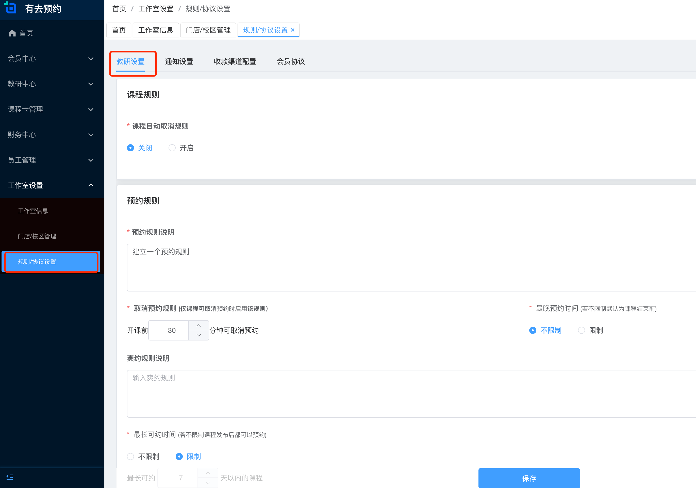This screenshot has height=488, width=696.
Task: Click into the 预约规则说明 text area
Action: coord(411,268)
